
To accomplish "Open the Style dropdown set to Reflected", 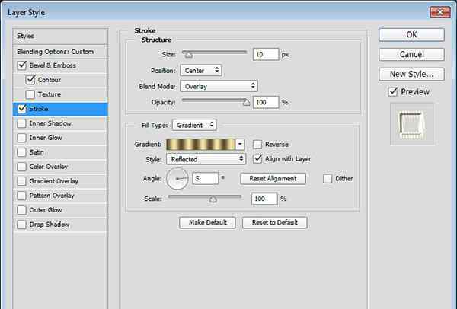I will pyautogui.click(x=206, y=159).
